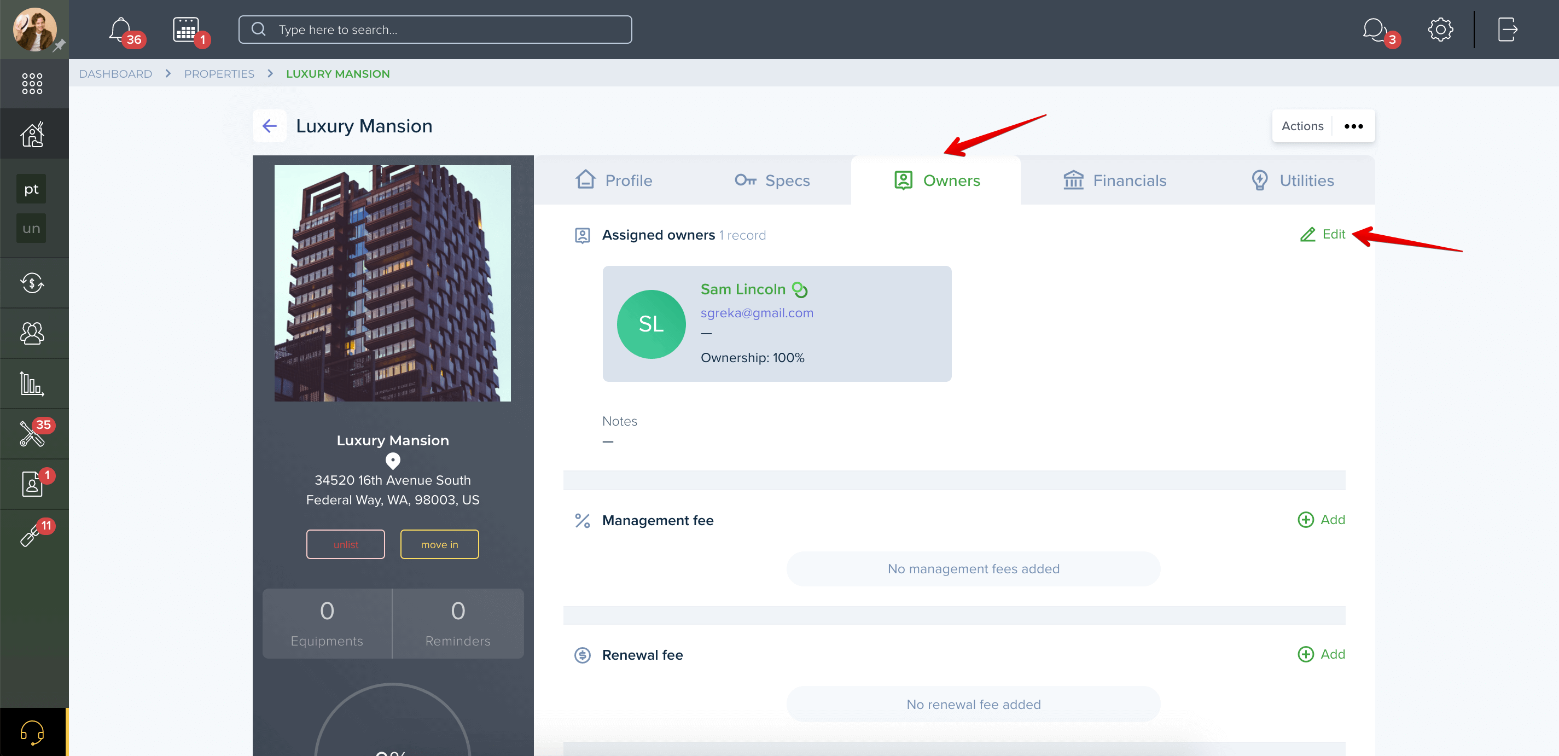This screenshot has height=756, width=1559.
Task: Click the 'No management fees added' placeholder
Action: pyautogui.click(x=973, y=568)
